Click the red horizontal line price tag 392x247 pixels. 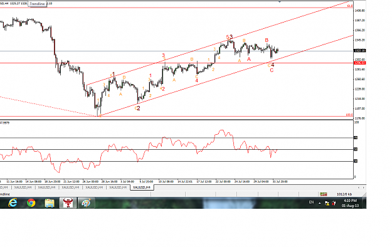coord(360,63)
